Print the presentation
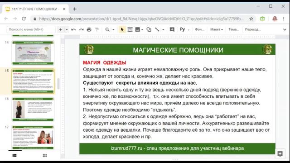290x163 pixels. tap(89, 29)
